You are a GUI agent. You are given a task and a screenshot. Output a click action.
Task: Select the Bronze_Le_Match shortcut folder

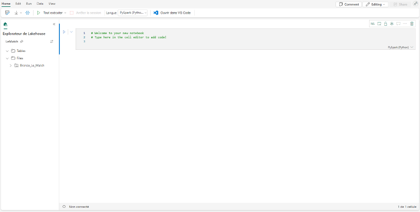point(32,65)
